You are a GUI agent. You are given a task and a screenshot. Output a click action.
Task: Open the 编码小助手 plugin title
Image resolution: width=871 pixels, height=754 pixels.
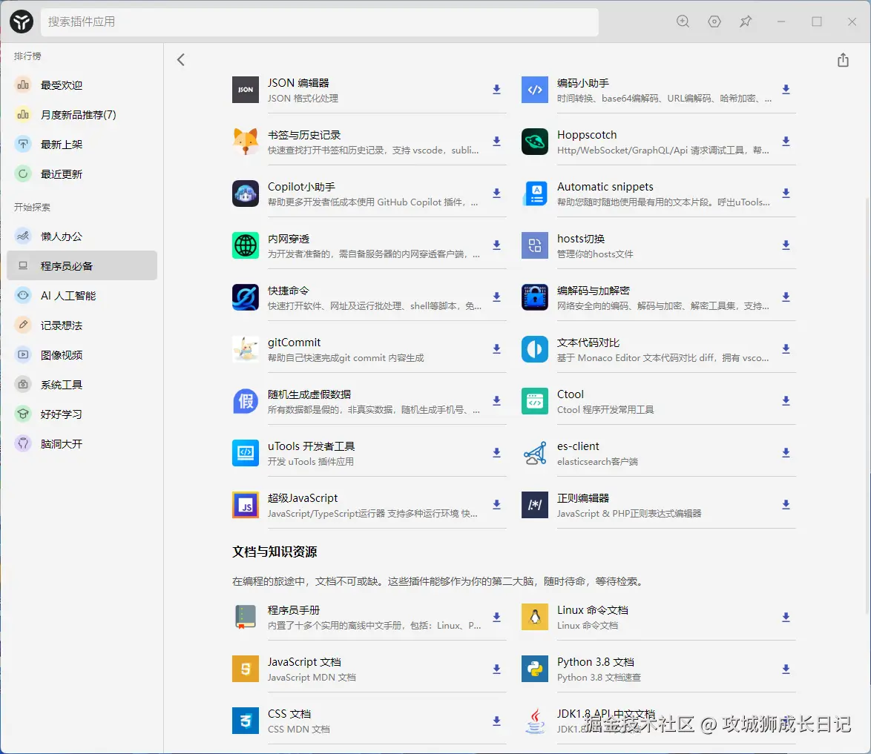pyautogui.click(x=582, y=83)
